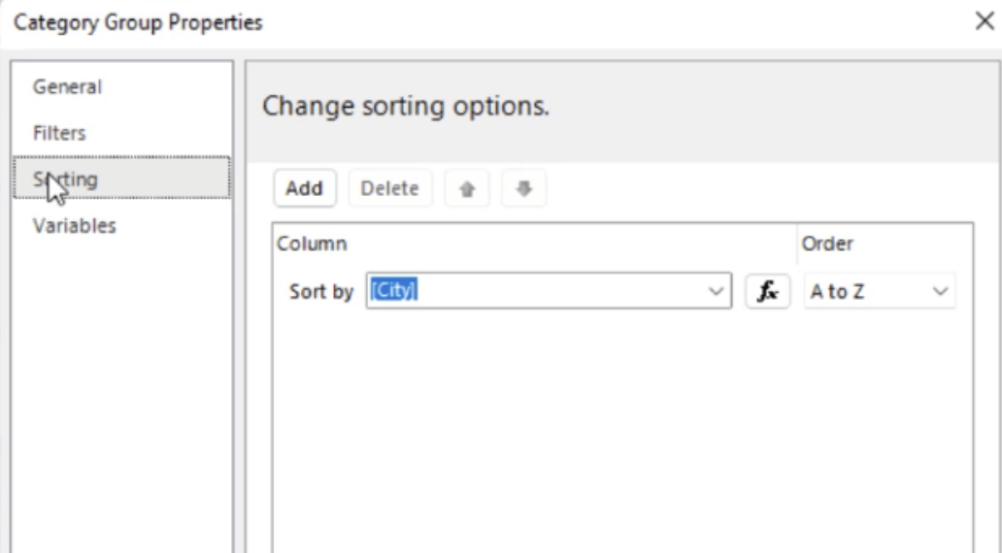This screenshot has width=1002, height=553.
Task: Expand the Order chevron arrow
Action: pyautogui.click(x=940, y=291)
